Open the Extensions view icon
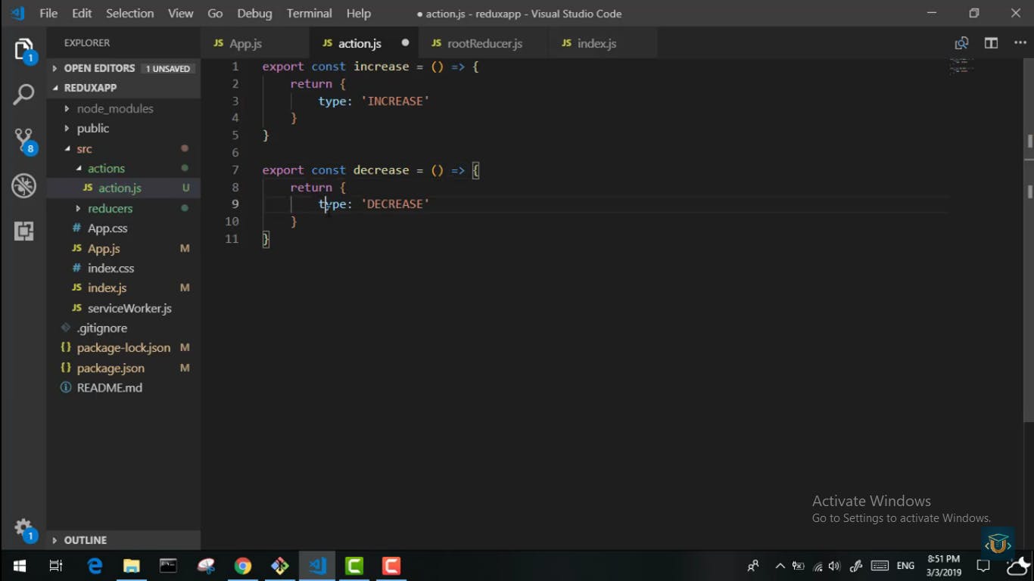The width and height of the screenshot is (1034, 581). click(x=23, y=231)
